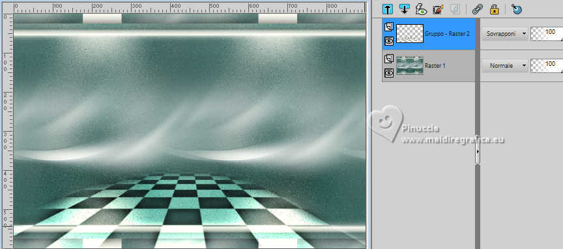The height and width of the screenshot is (249, 563).
Task: Toggle layer type icon on Raster 1
Action: (389, 59)
